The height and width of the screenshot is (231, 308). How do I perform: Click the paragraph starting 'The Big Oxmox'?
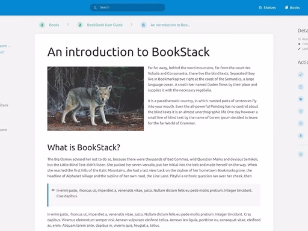[x=152, y=168]
